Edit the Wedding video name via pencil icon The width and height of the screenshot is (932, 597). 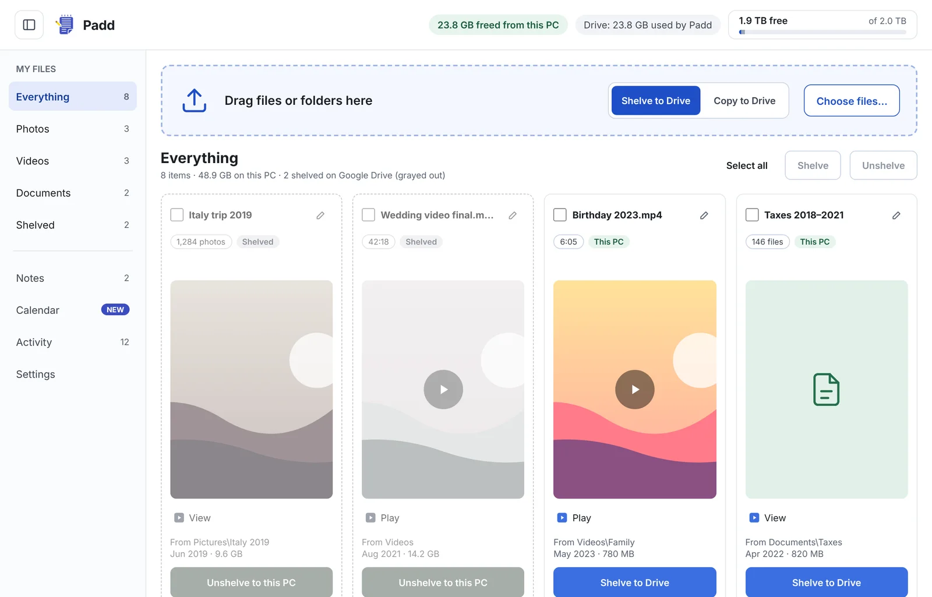[x=513, y=216]
